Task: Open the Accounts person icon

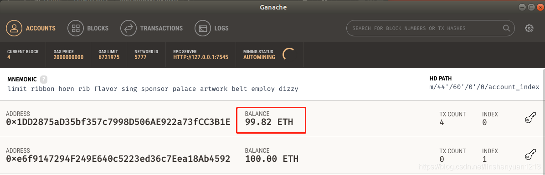Action: coord(14,29)
